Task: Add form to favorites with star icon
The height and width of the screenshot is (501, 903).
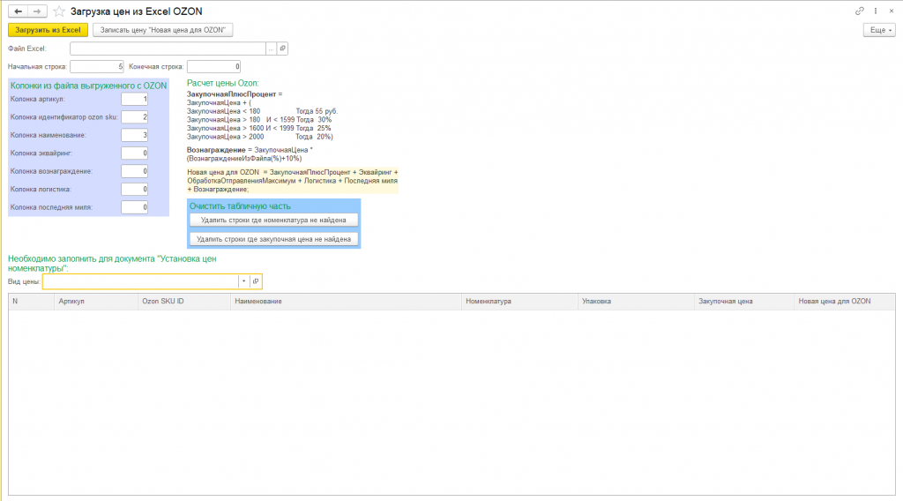Action: [59, 11]
